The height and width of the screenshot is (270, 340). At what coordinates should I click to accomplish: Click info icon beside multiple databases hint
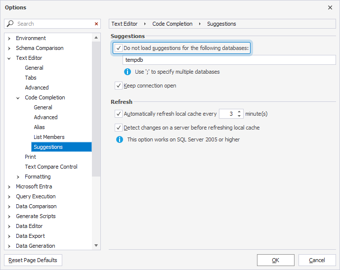[x=127, y=72]
